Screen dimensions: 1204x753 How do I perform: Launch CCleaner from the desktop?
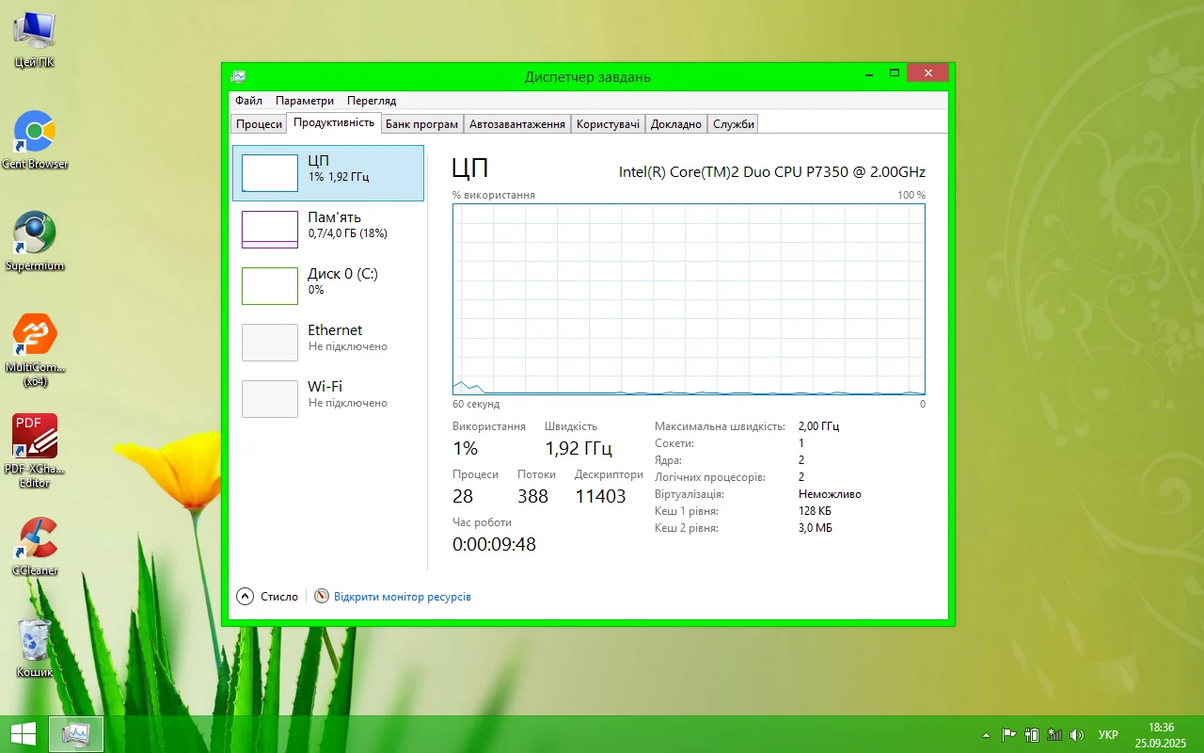pos(35,539)
